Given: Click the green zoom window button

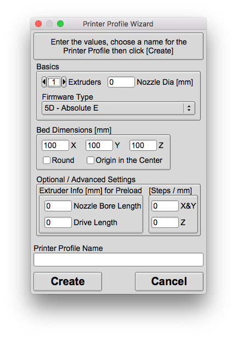Looking at the screenshot, I should pos(60,24).
